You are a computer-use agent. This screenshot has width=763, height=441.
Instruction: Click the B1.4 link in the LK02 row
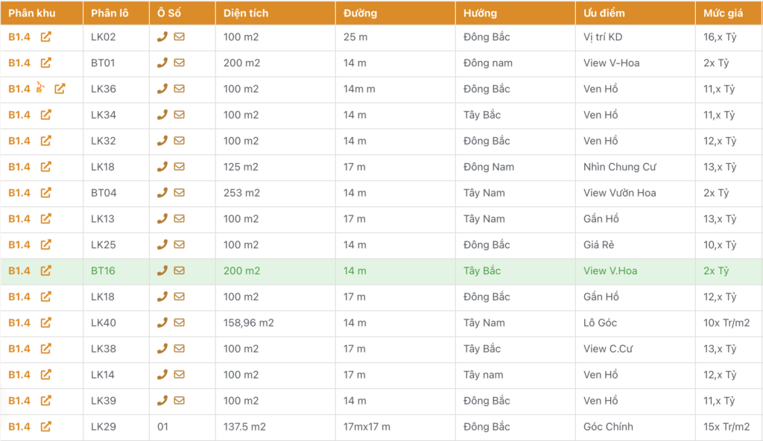pyautogui.click(x=19, y=37)
